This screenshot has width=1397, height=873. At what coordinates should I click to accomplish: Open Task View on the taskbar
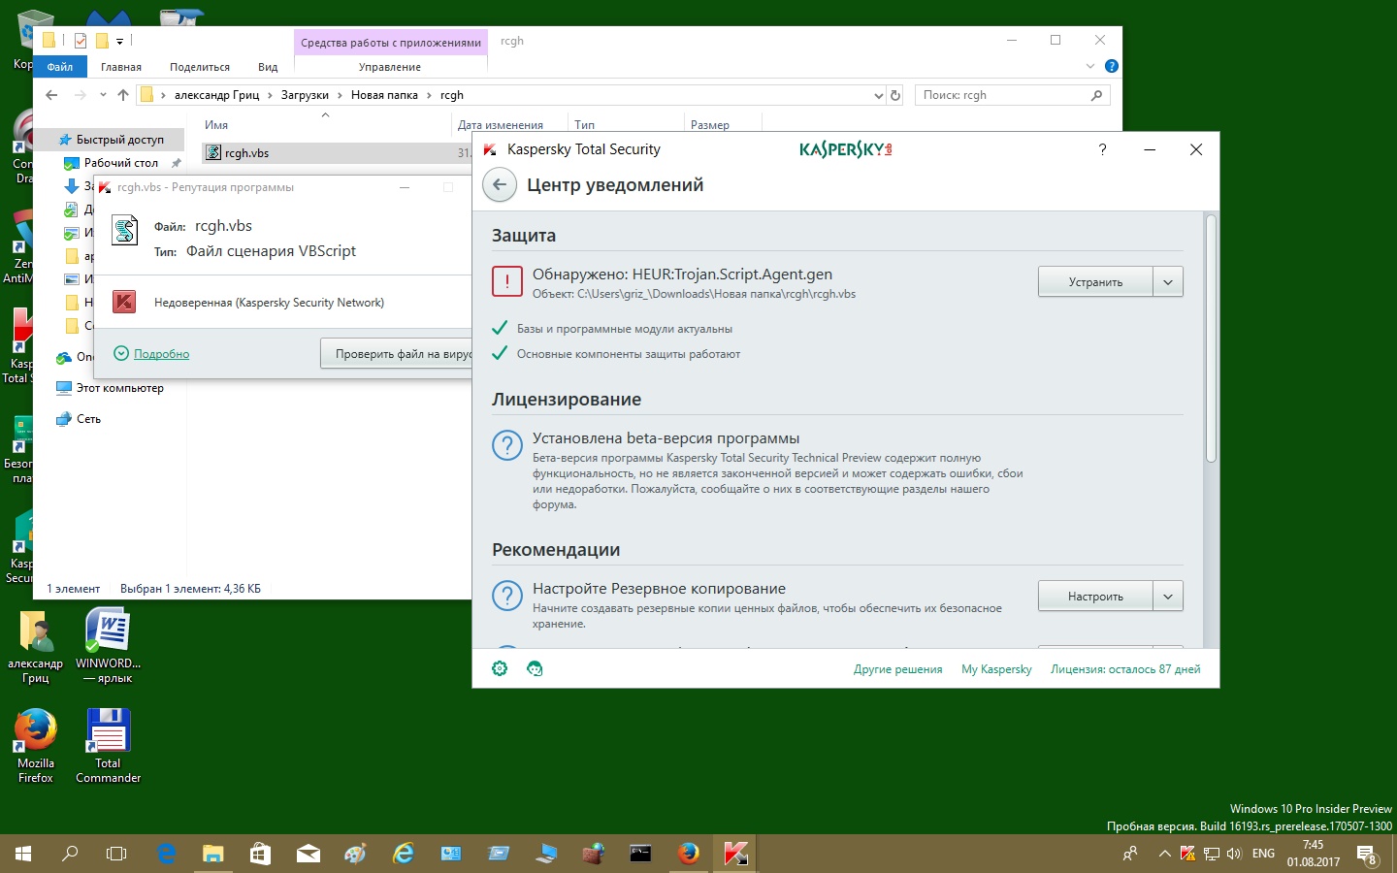(116, 854)
